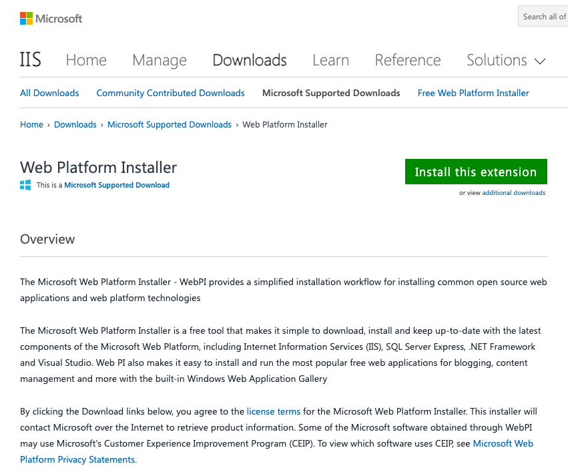568x470 pixels.
Task: Click the Install this extension button
Action: pos(476,172)
